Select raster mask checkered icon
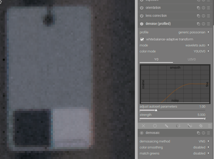This screenshot has height=159, width=214. click(201, 126)
